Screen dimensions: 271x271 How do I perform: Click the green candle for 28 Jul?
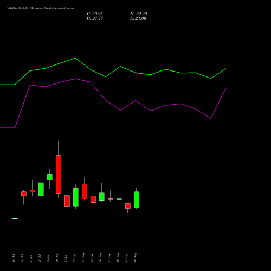(41, 189)
